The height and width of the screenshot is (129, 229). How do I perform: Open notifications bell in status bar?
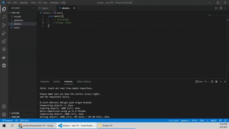(225, 120)
